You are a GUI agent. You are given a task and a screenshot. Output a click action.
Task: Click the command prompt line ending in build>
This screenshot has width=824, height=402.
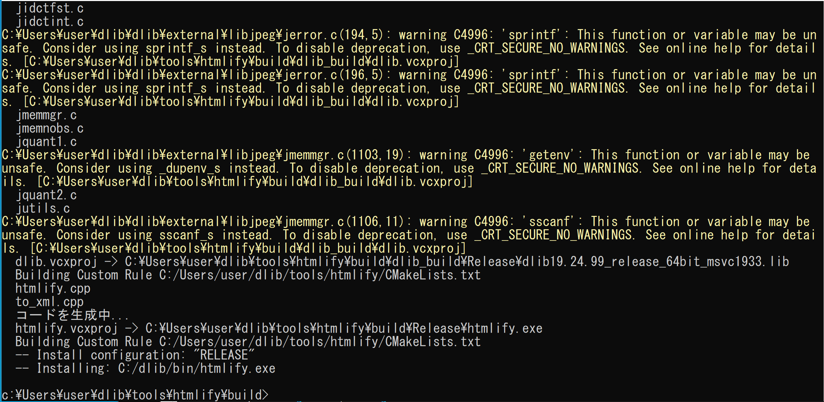pyautogui.click(x=135, y=394)
